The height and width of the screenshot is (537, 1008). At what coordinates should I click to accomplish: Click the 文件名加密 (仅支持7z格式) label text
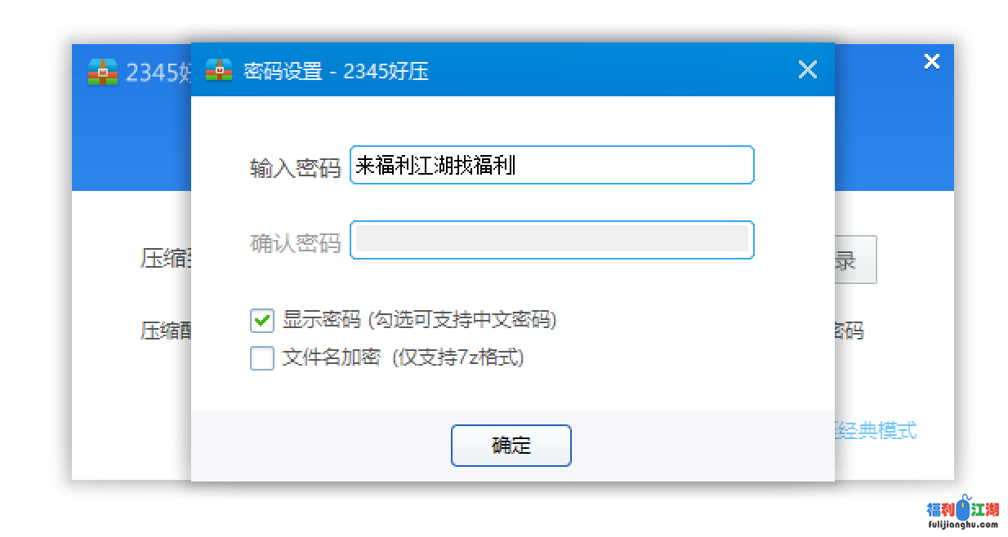403,357
